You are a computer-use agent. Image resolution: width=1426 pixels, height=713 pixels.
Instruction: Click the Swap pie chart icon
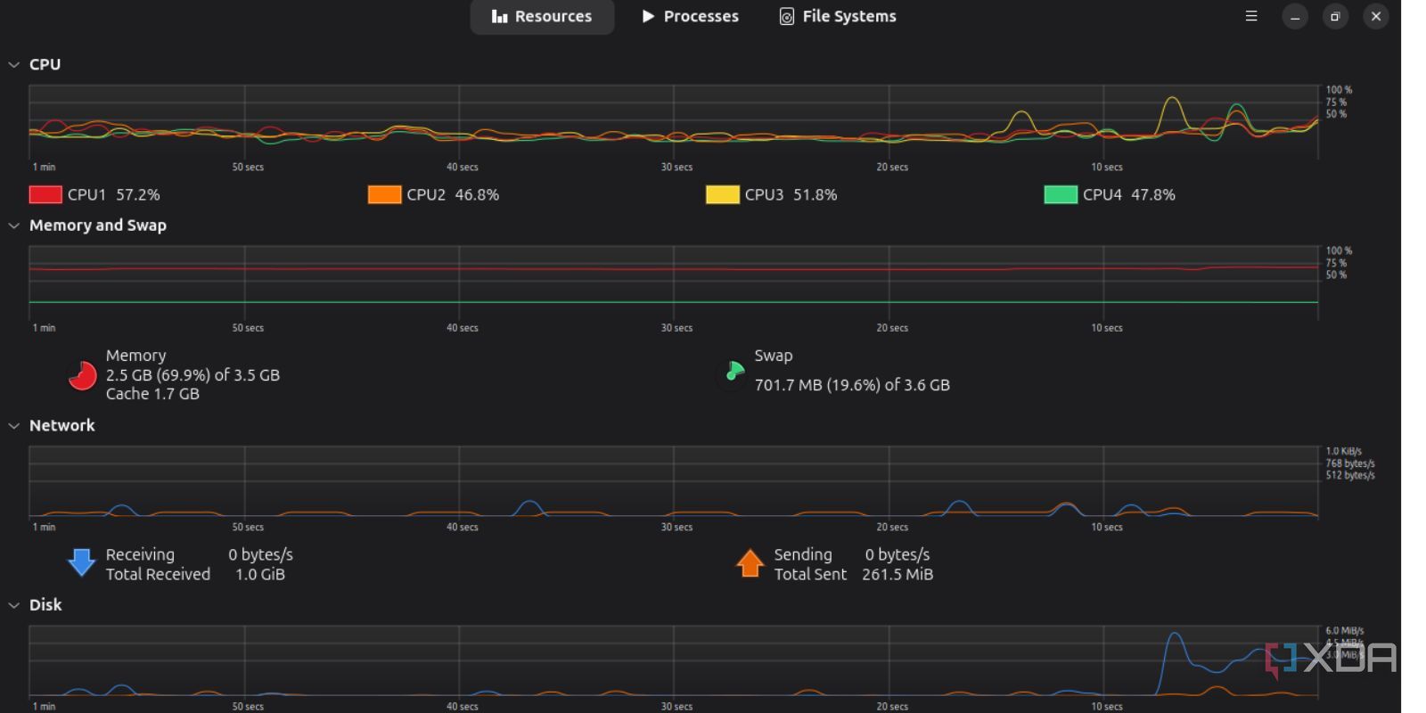coord(733,373)
